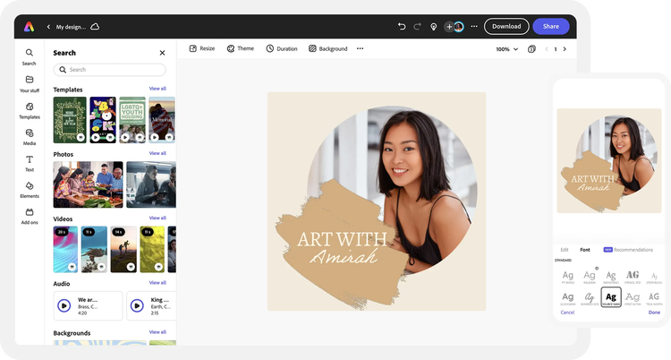Choose the PT Mono font
The image size is (671, 360).
click(568, 277)
